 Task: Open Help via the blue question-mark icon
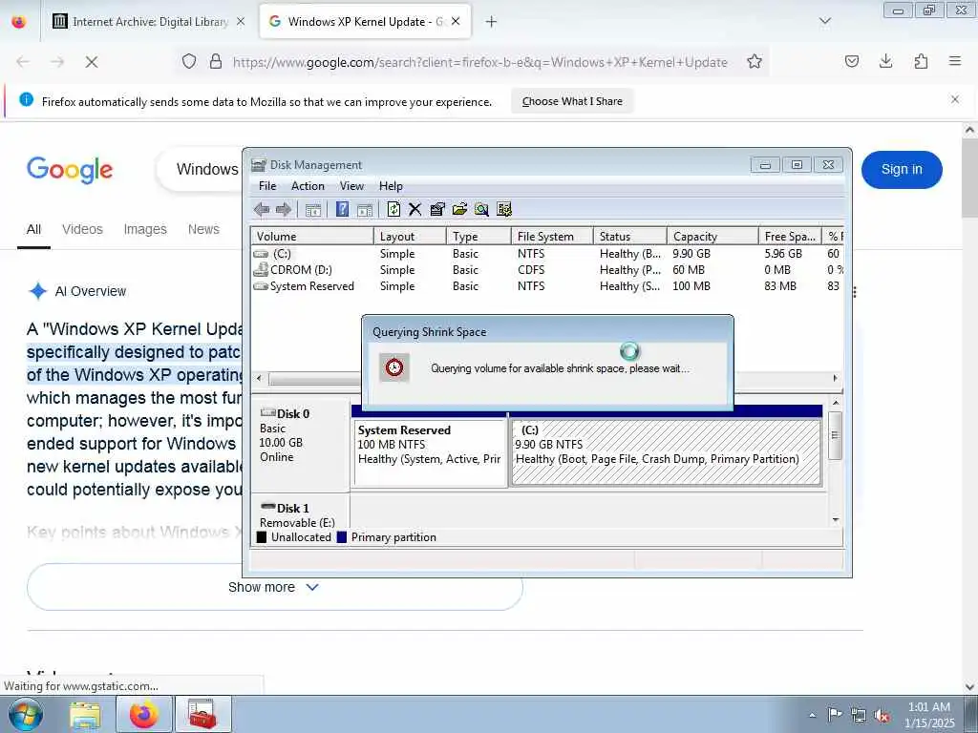343,209
